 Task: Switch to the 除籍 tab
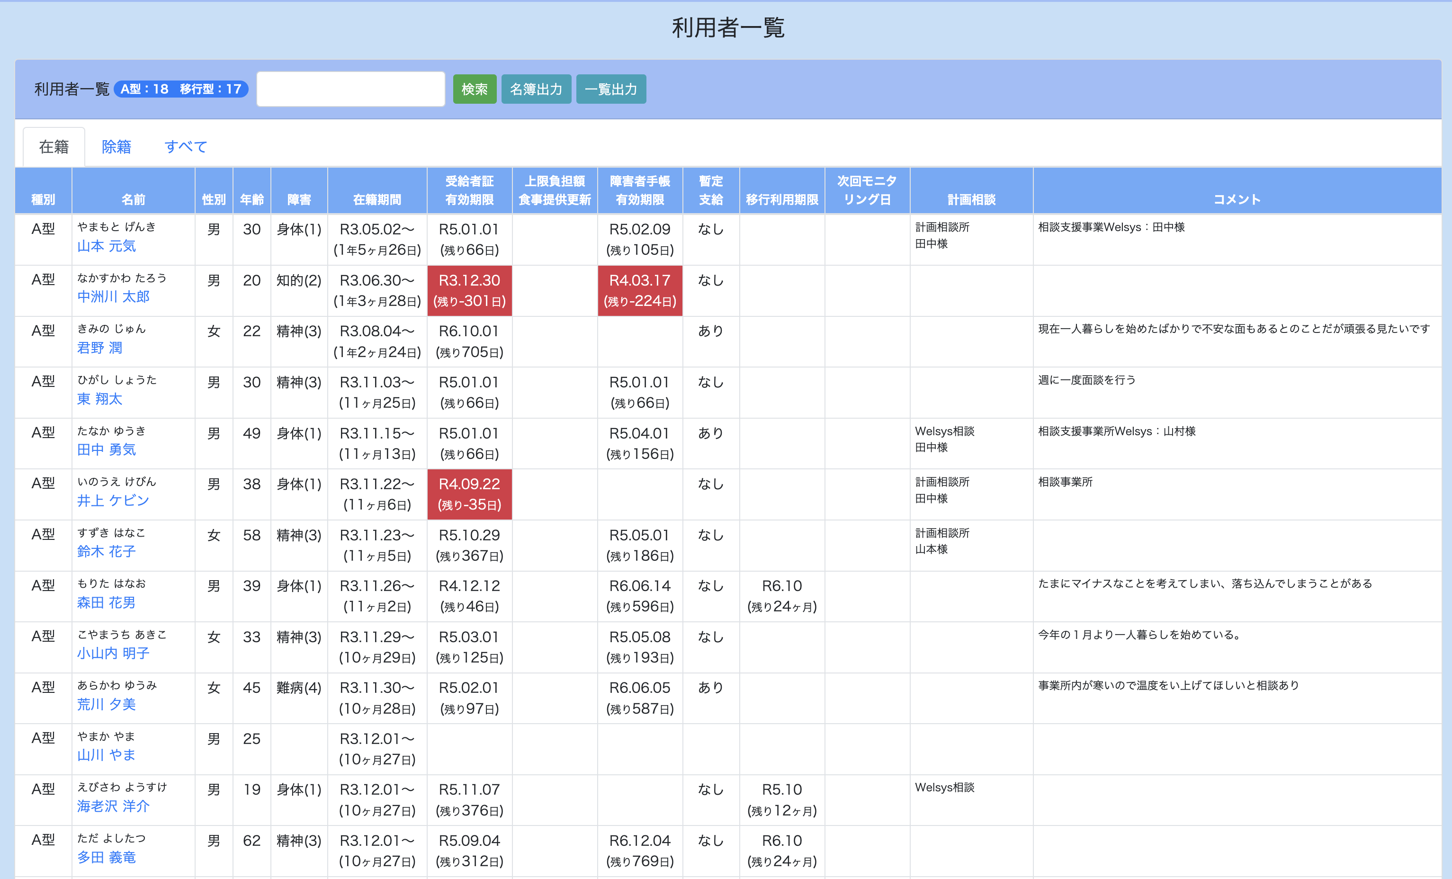coord(116,147)
